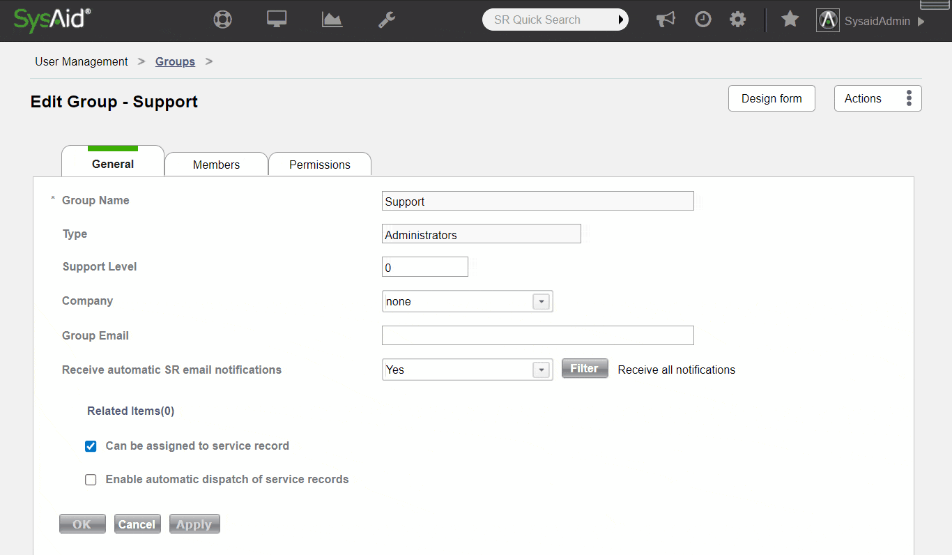Click the three-dot icon on Actions
This screenshot has height=555, width=952.
909,98
